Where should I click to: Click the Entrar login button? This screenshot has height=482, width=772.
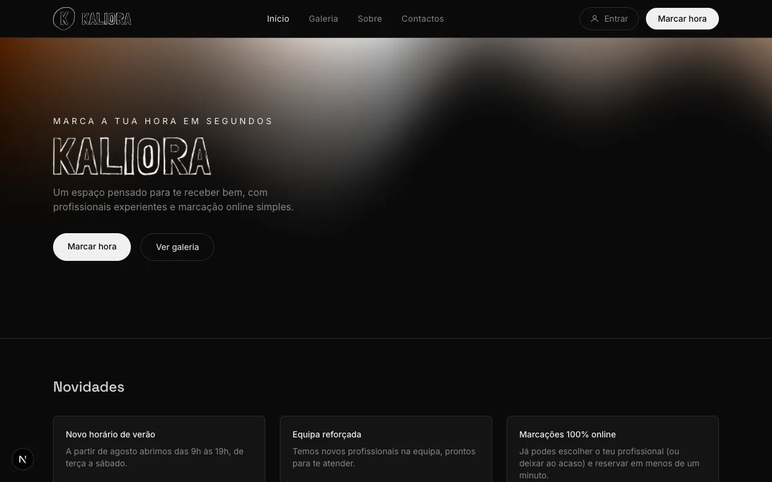[609, 19]
